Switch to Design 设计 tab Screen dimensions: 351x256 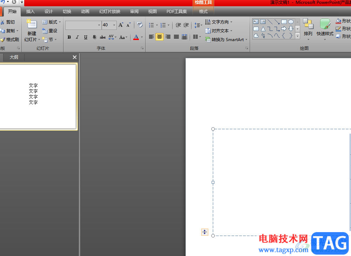(x=49, y=12)
